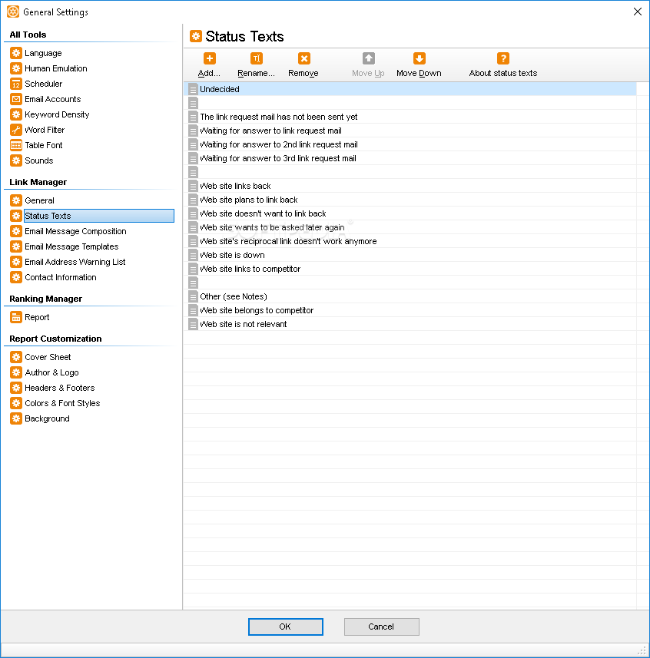This screenshot has width=650, height=658.
Task: Select 'The link request mail has not been sent yet'
Action: (x=410, y=117)
